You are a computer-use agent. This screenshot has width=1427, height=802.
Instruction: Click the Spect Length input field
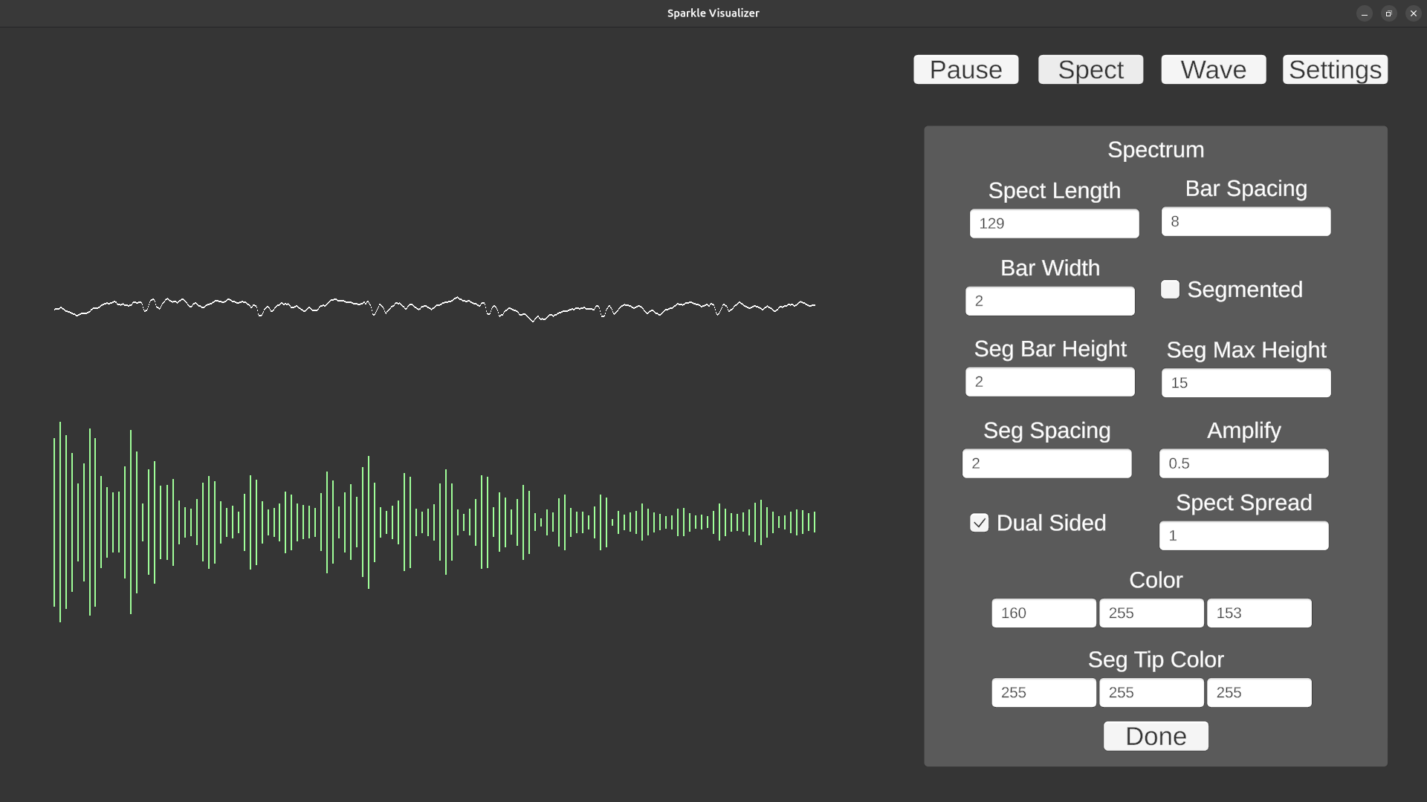tap(1054, 224)
